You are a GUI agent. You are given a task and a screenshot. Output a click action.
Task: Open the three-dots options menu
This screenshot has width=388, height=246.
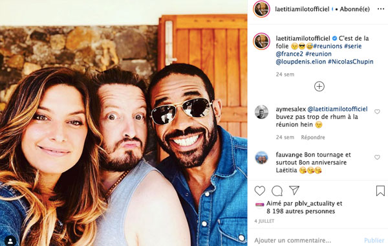point(381,9)
